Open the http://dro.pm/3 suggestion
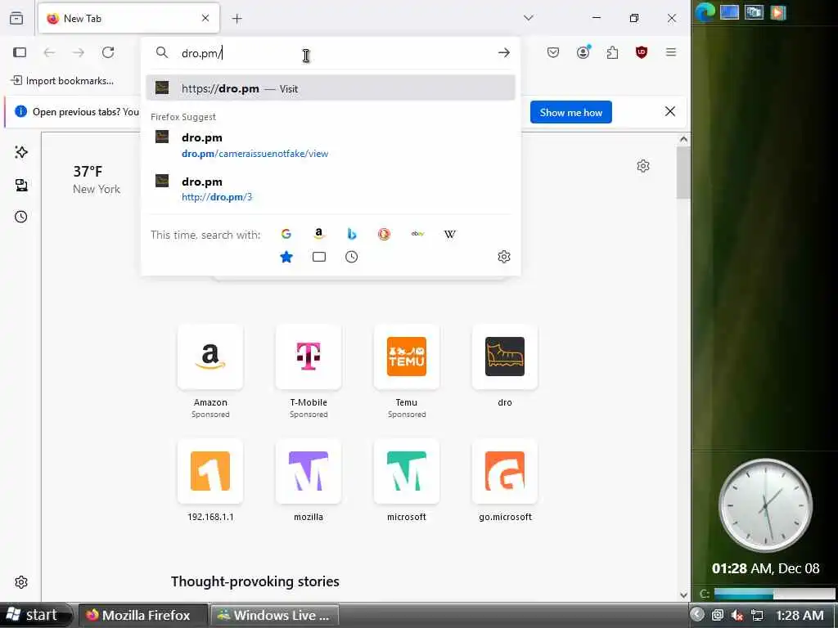This screenshot has height=628, width=838. 331,189
